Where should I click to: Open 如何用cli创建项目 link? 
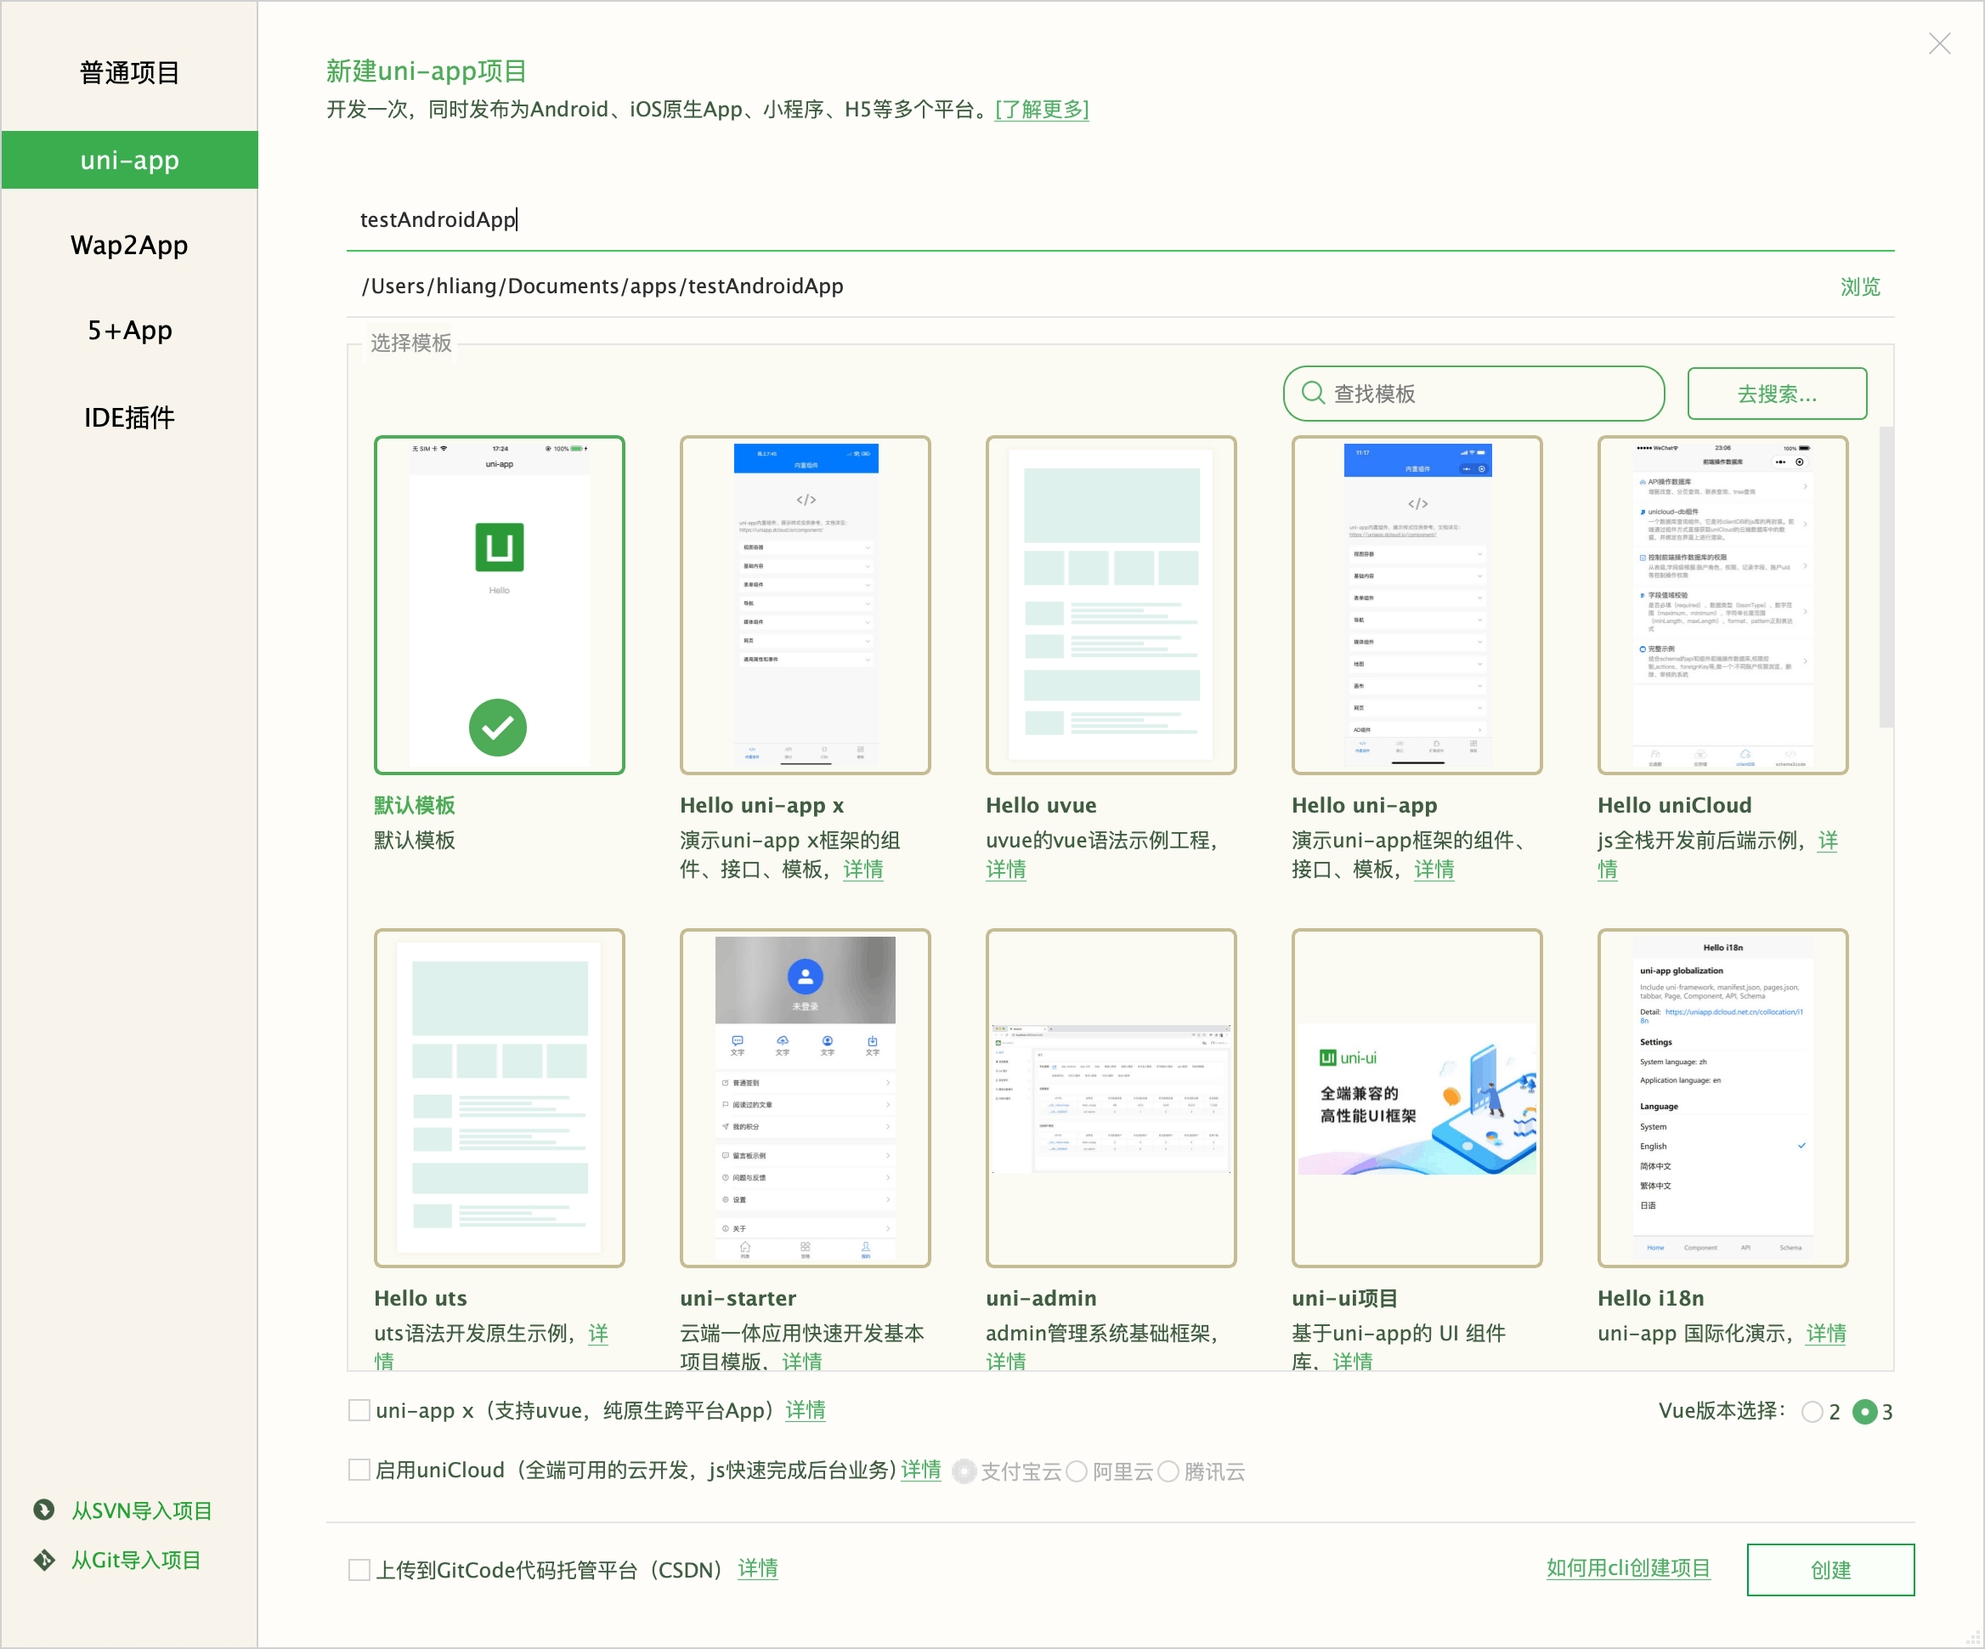point(1628,1567)
